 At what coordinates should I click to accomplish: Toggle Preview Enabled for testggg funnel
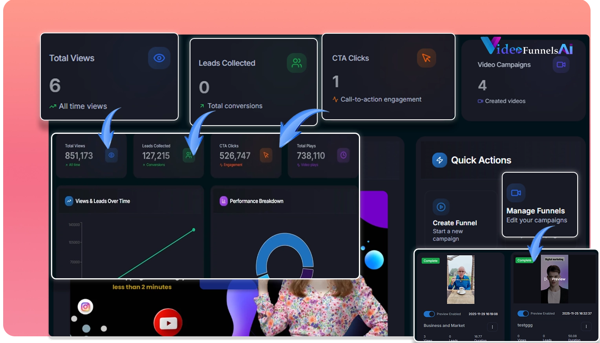click(523, 314)
